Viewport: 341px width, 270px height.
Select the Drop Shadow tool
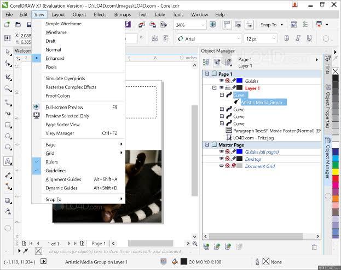[8, 201]
